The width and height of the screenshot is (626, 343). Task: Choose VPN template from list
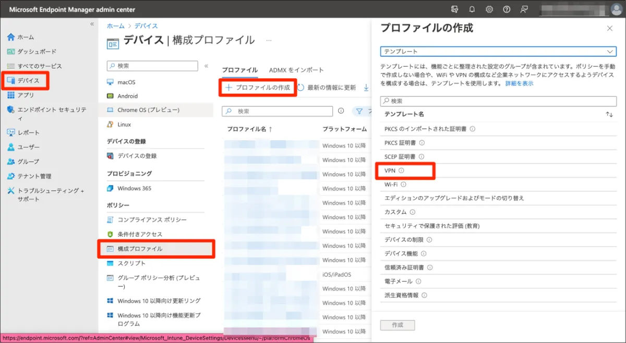pyautogui.click(x=390, y=170)
